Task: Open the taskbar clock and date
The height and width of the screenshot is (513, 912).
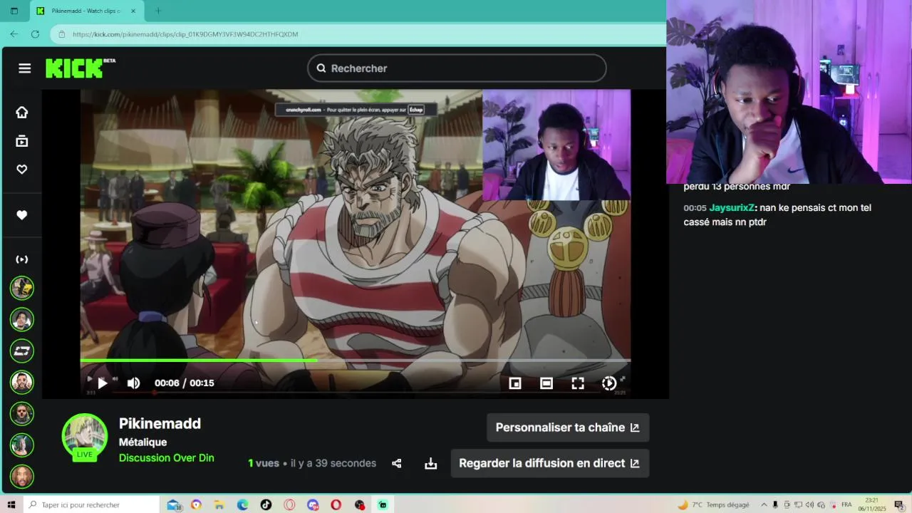Action: (872, 504)
